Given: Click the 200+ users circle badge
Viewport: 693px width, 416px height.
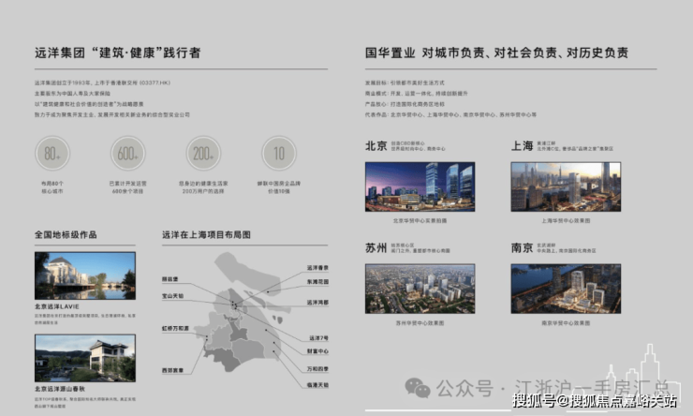Looking at the screenshot, I should (203, 154).
